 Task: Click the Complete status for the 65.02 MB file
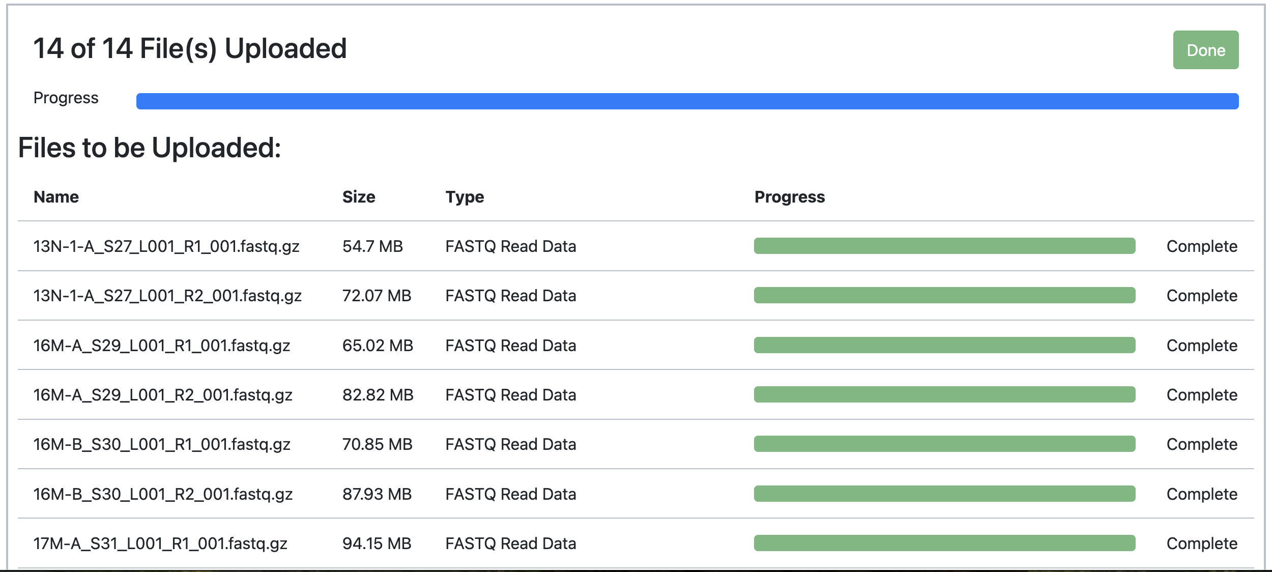click(x=1202, y=346)
